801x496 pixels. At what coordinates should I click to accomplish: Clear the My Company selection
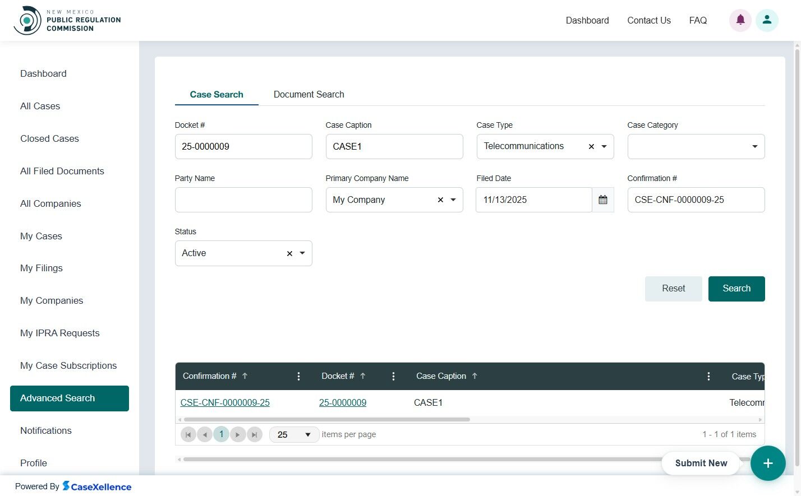(x=440, y=200)
